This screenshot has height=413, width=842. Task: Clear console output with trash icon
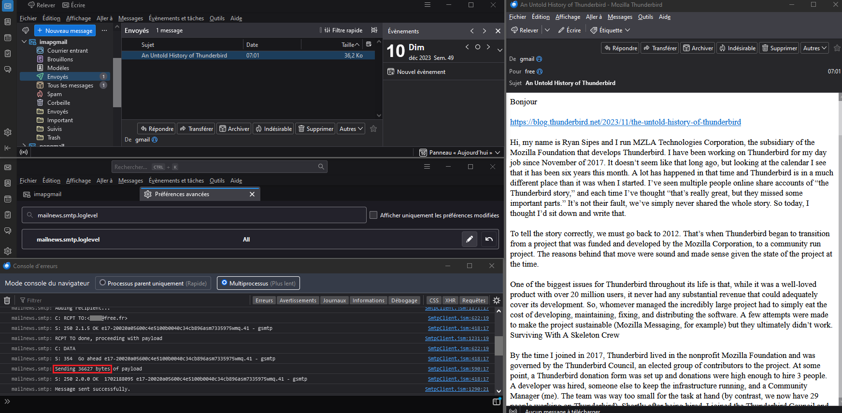(x=7, y=300)
